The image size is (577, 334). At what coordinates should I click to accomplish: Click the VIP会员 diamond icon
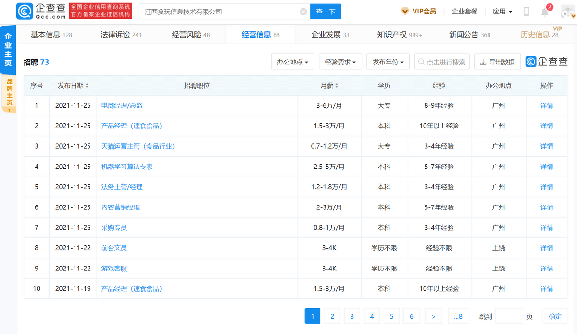pos(405,11)
